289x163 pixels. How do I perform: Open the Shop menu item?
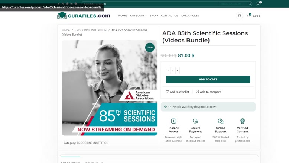tap(154, 16)
